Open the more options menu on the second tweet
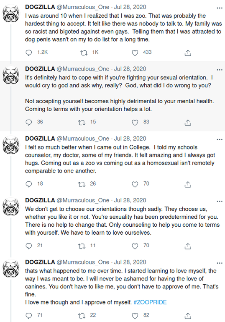The width and height of the screenshot is (225, 322). (x=220, y=70)
